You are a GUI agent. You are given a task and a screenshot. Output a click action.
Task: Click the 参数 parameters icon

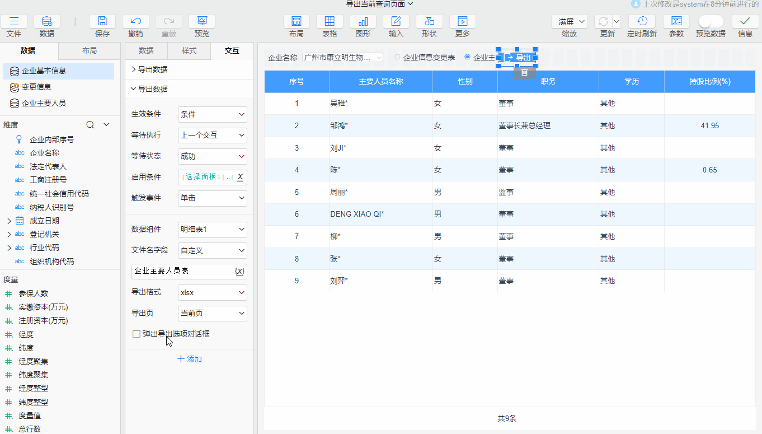click(x=676, y=21)
